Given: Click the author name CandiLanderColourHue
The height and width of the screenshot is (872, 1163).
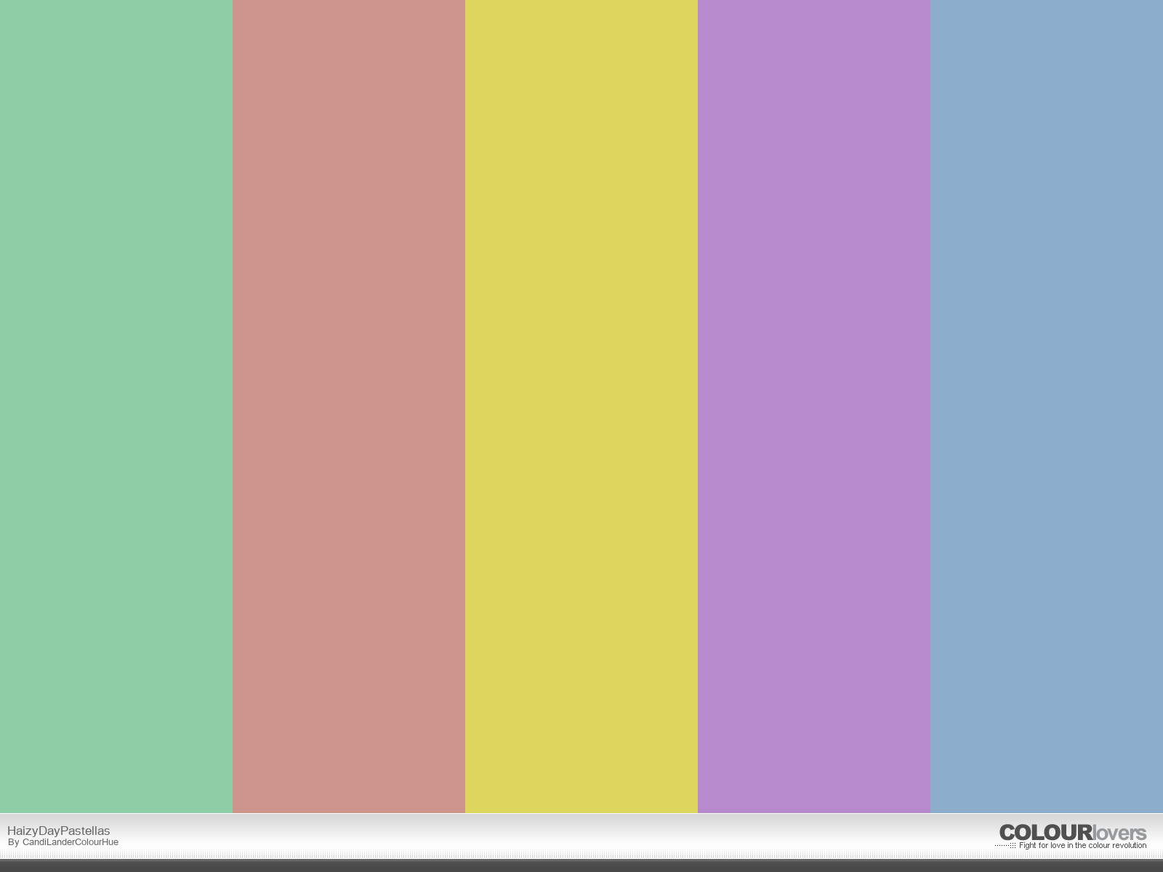Looking at the screenshot, I should tap(71, 842).
